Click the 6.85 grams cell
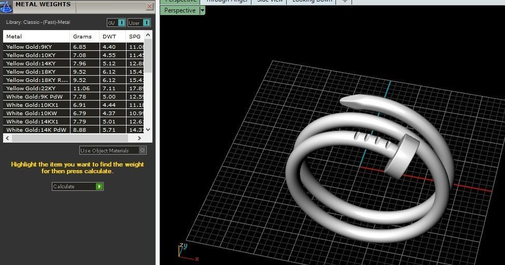Screen dimensions: 505x265 point(85,47)
